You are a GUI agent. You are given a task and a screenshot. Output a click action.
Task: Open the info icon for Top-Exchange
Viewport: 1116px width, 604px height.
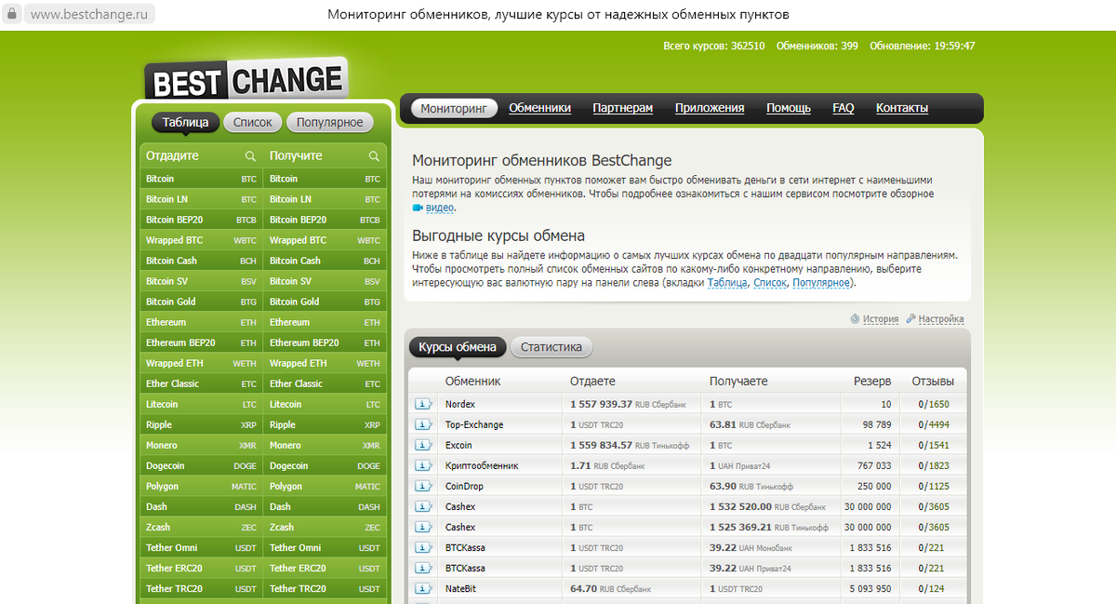click(x=423, y=424)
